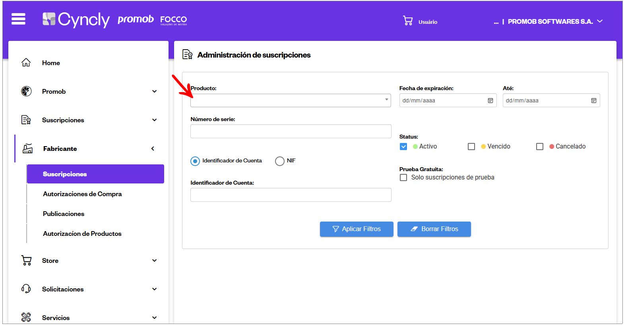624x326 pixels.
Task: Collapse the Fabricante sidebar section
Action: [x=153, y=149]
